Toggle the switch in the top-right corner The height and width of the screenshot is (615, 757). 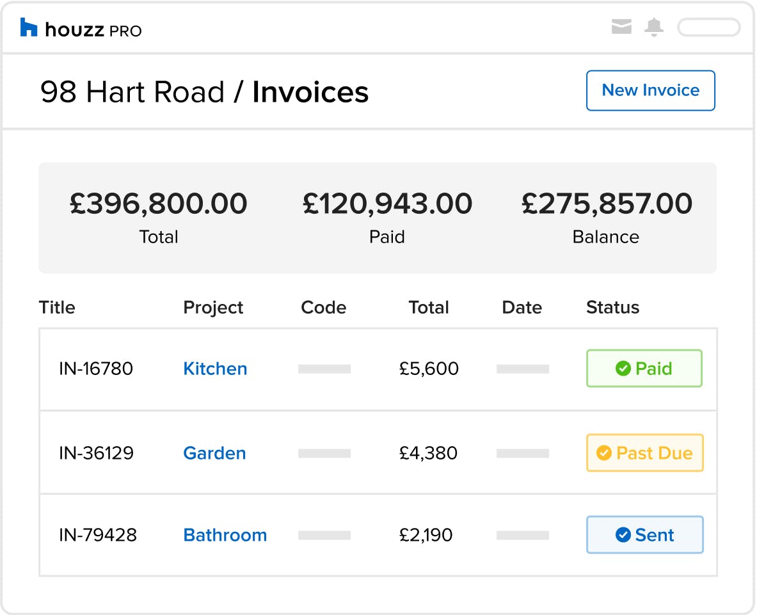pos(709,28)
